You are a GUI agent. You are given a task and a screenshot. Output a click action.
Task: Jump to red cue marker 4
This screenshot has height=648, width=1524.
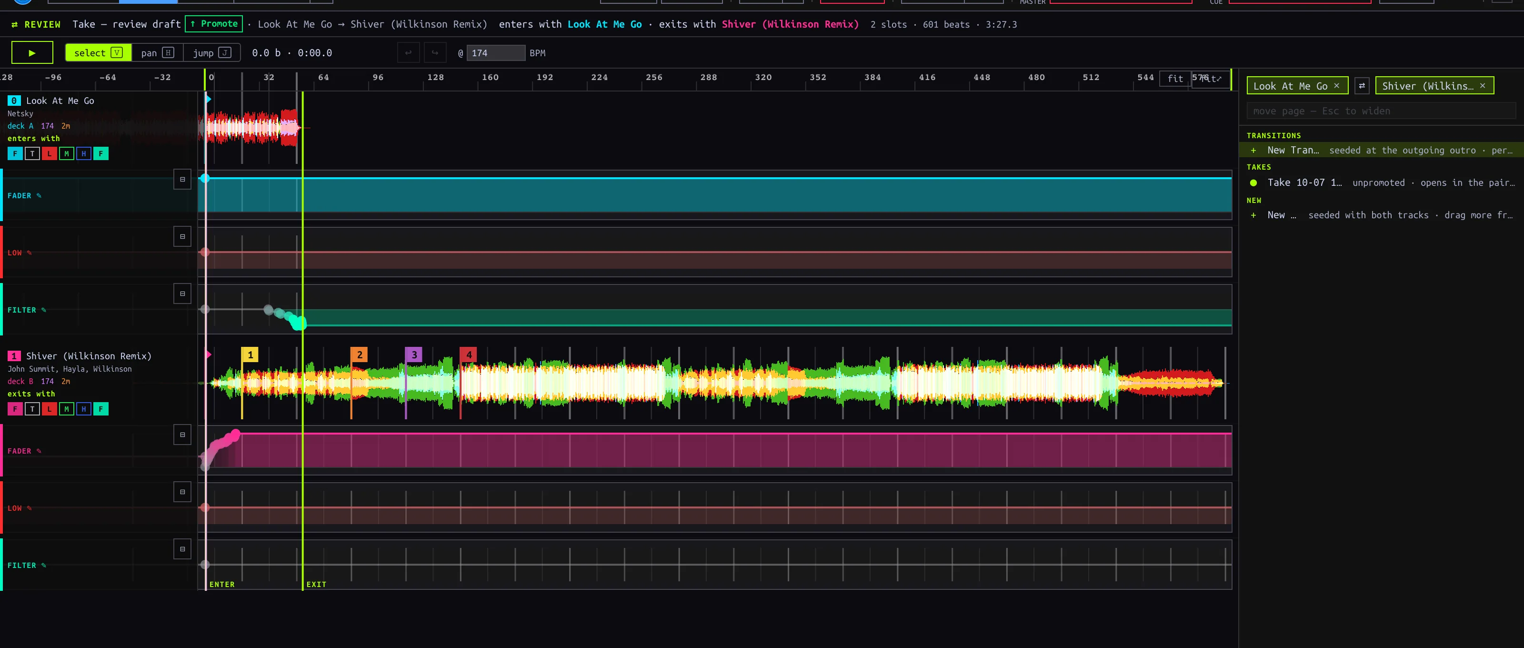[469, 355]
